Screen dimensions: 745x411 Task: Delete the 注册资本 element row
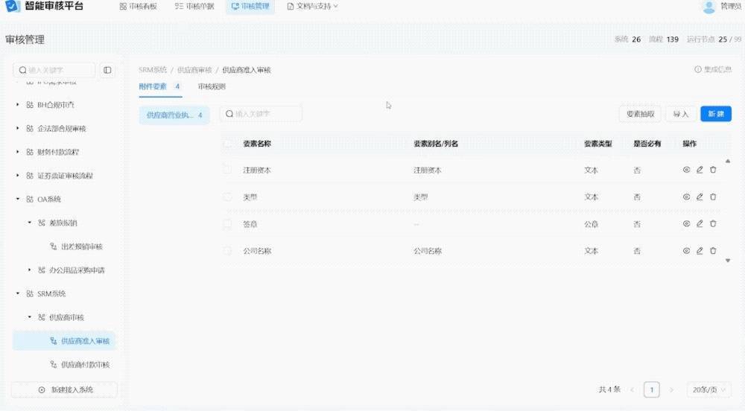(x=713, y=170)
